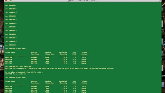Click 'Estimated Capacity' header in first query output
165x93 pixels.
pos(63,53)
